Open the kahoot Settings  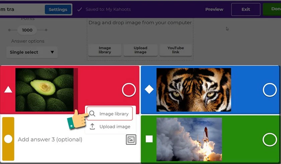click(x=58, y=9)
